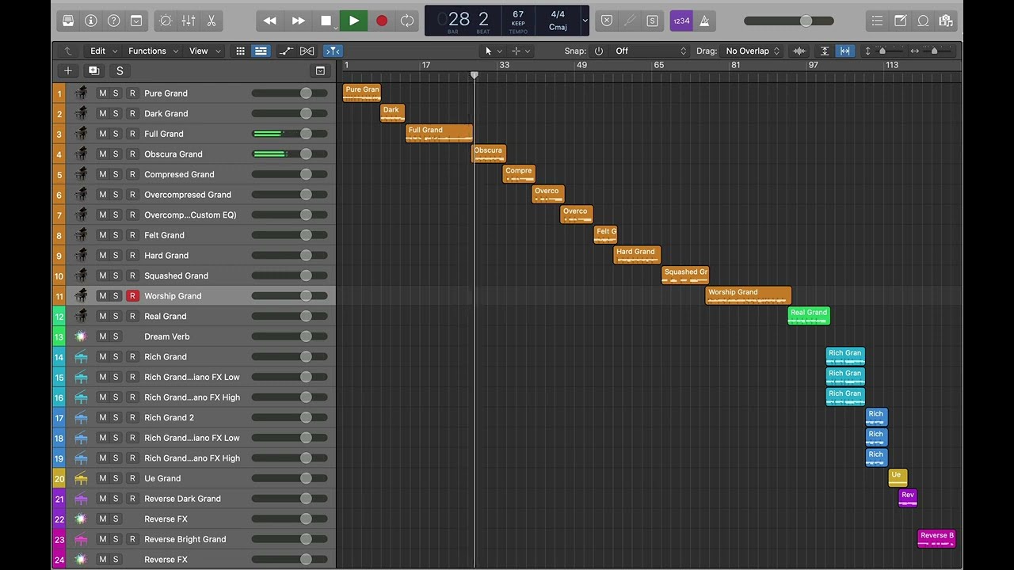Image resolution: width=1014 pixels, height=570 pixels.
Task: Duplicate track button in track header
Action: (93, 70)
